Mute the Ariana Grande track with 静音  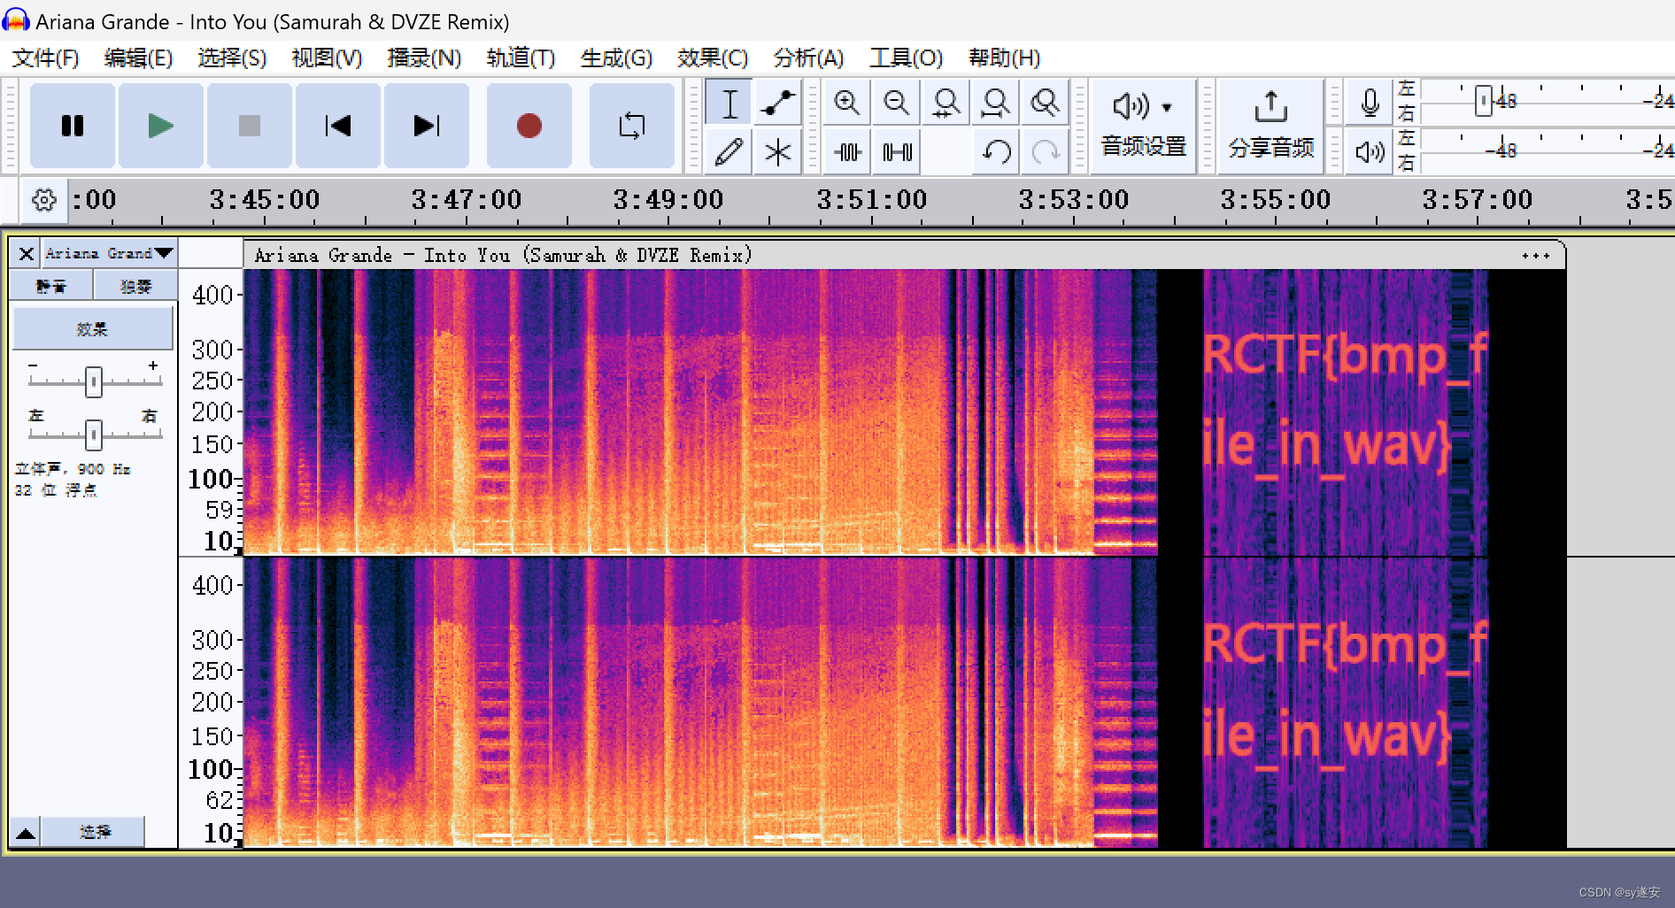pyautogui.click(x=49, y=285)
